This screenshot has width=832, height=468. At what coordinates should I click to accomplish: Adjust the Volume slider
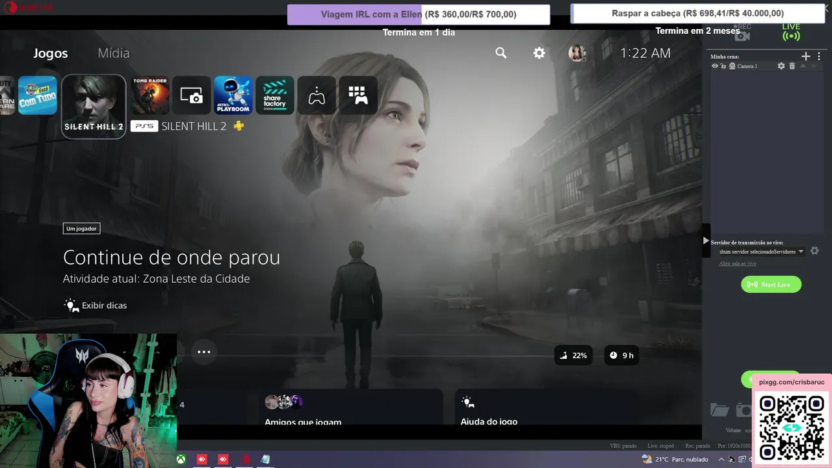tap(747, 430)
